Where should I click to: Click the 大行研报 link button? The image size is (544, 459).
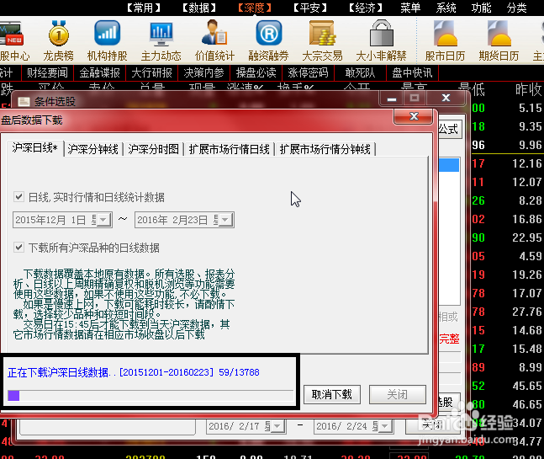pyautogui.click(x=152, y=72)
